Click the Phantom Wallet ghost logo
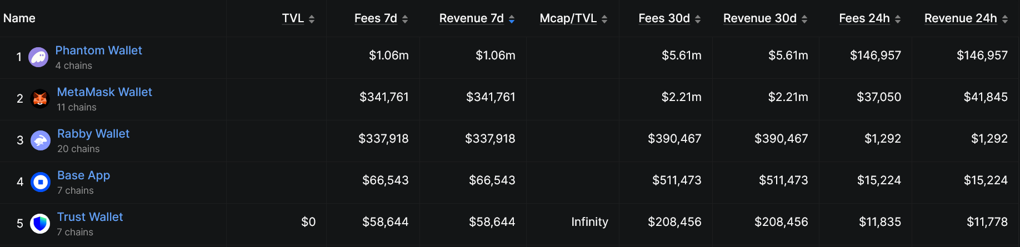The width and height of the screenshot is (1020, 247). [38, 57]
